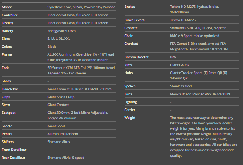The width and height of the screenshot is (243, 165).
Task: Select 'Giant eTracker Sport' hubs value
Action: point(199,76)
